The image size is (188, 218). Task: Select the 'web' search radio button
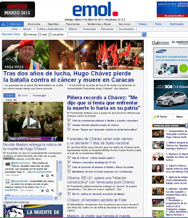click(x=40, y=35)
